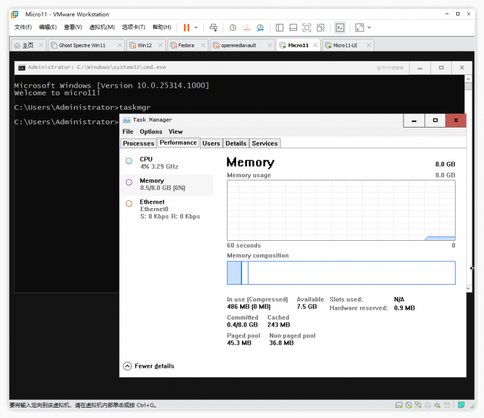Switch to the Services tab
484x418 pixels.
(x=265, y=143)
